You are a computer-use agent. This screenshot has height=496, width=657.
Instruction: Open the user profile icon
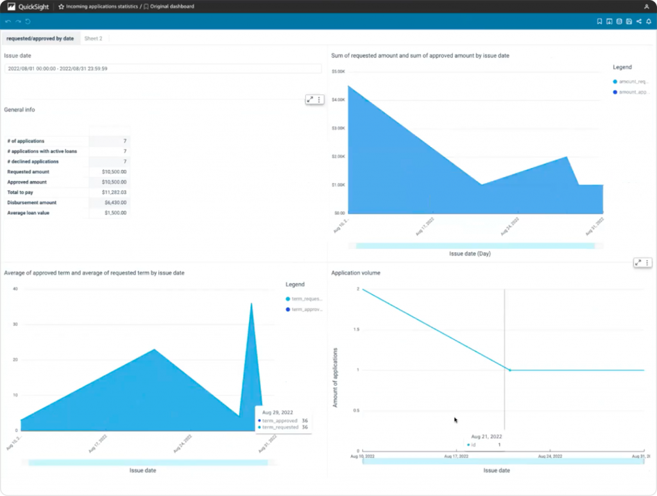647,6
